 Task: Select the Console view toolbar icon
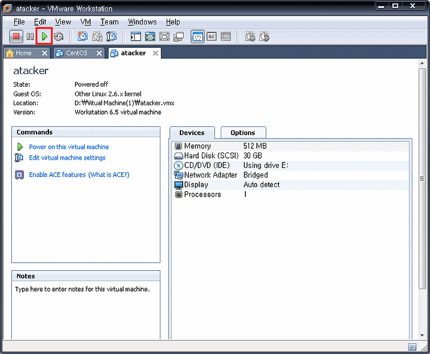click(226, 36)
